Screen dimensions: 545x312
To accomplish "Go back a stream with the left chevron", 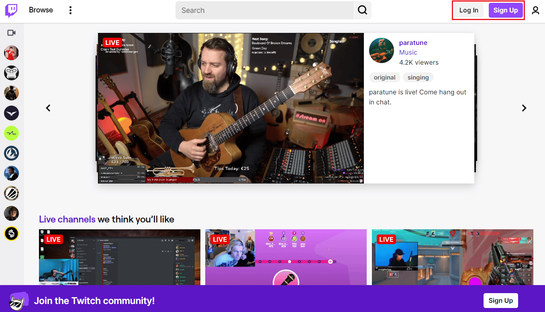I will click(x=48, y=108).
